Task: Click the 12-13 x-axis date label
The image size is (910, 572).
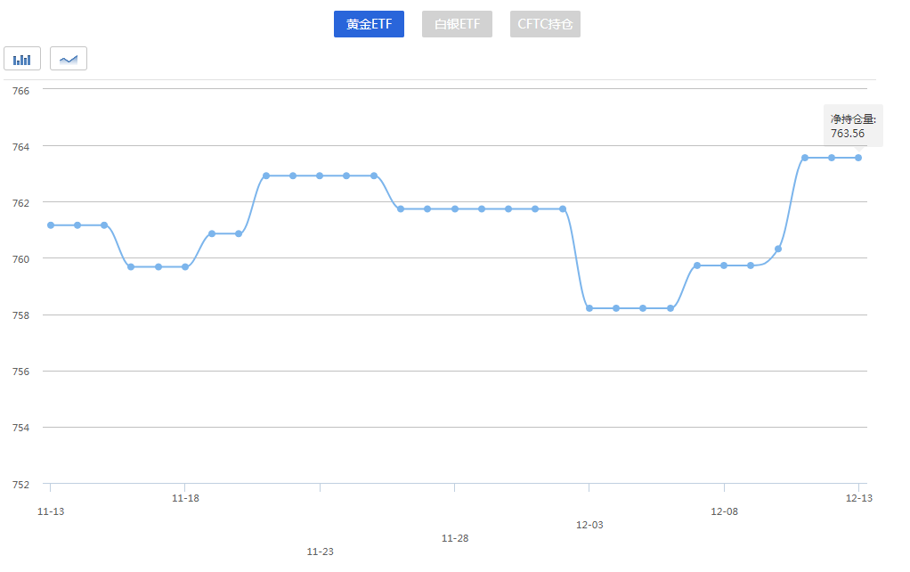Action: [x=858, y=498]
